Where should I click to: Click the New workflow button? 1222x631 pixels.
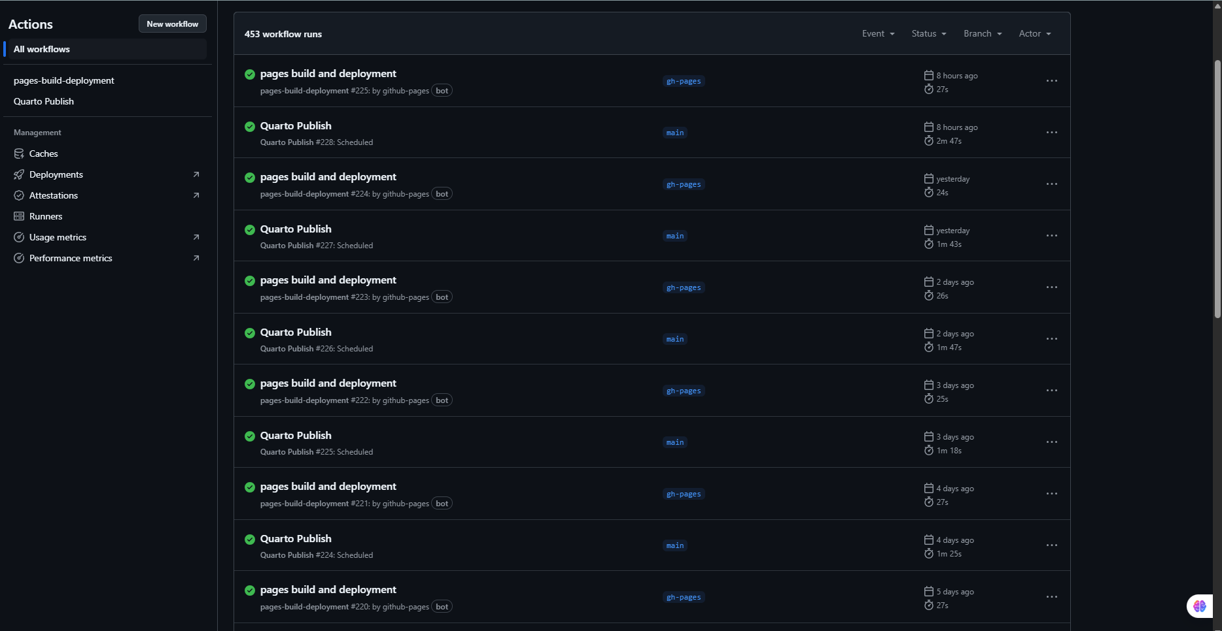coord(173,24)
